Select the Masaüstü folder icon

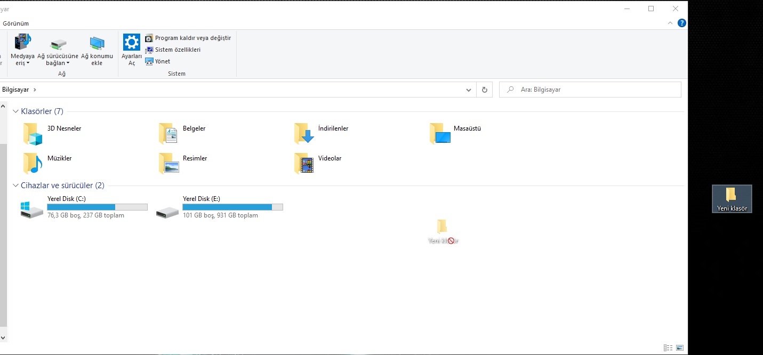point(440,134)
